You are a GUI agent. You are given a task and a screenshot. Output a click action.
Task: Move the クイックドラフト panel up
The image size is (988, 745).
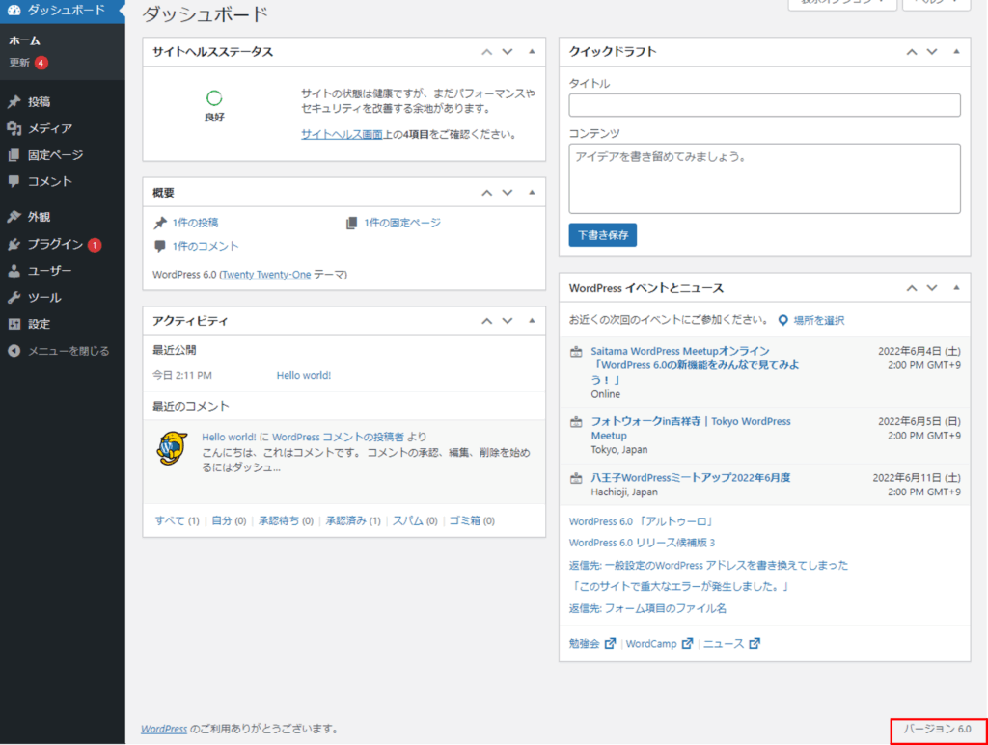coord(912,52)
